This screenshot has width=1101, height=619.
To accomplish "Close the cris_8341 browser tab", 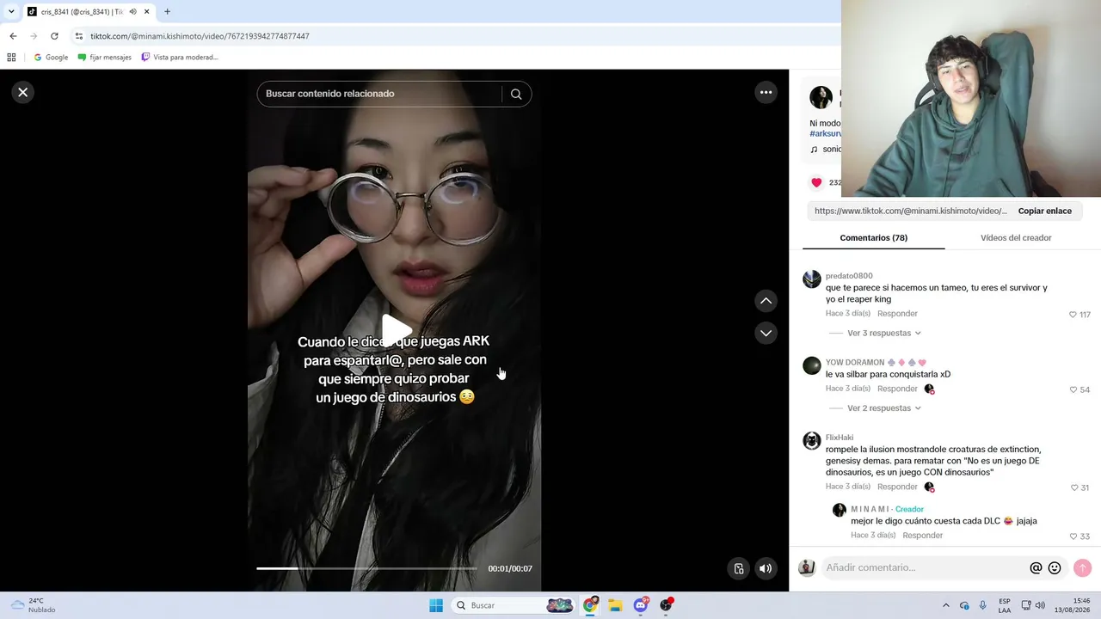I will (x=147, y=12).
